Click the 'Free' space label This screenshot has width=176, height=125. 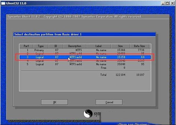pos(103,68)
